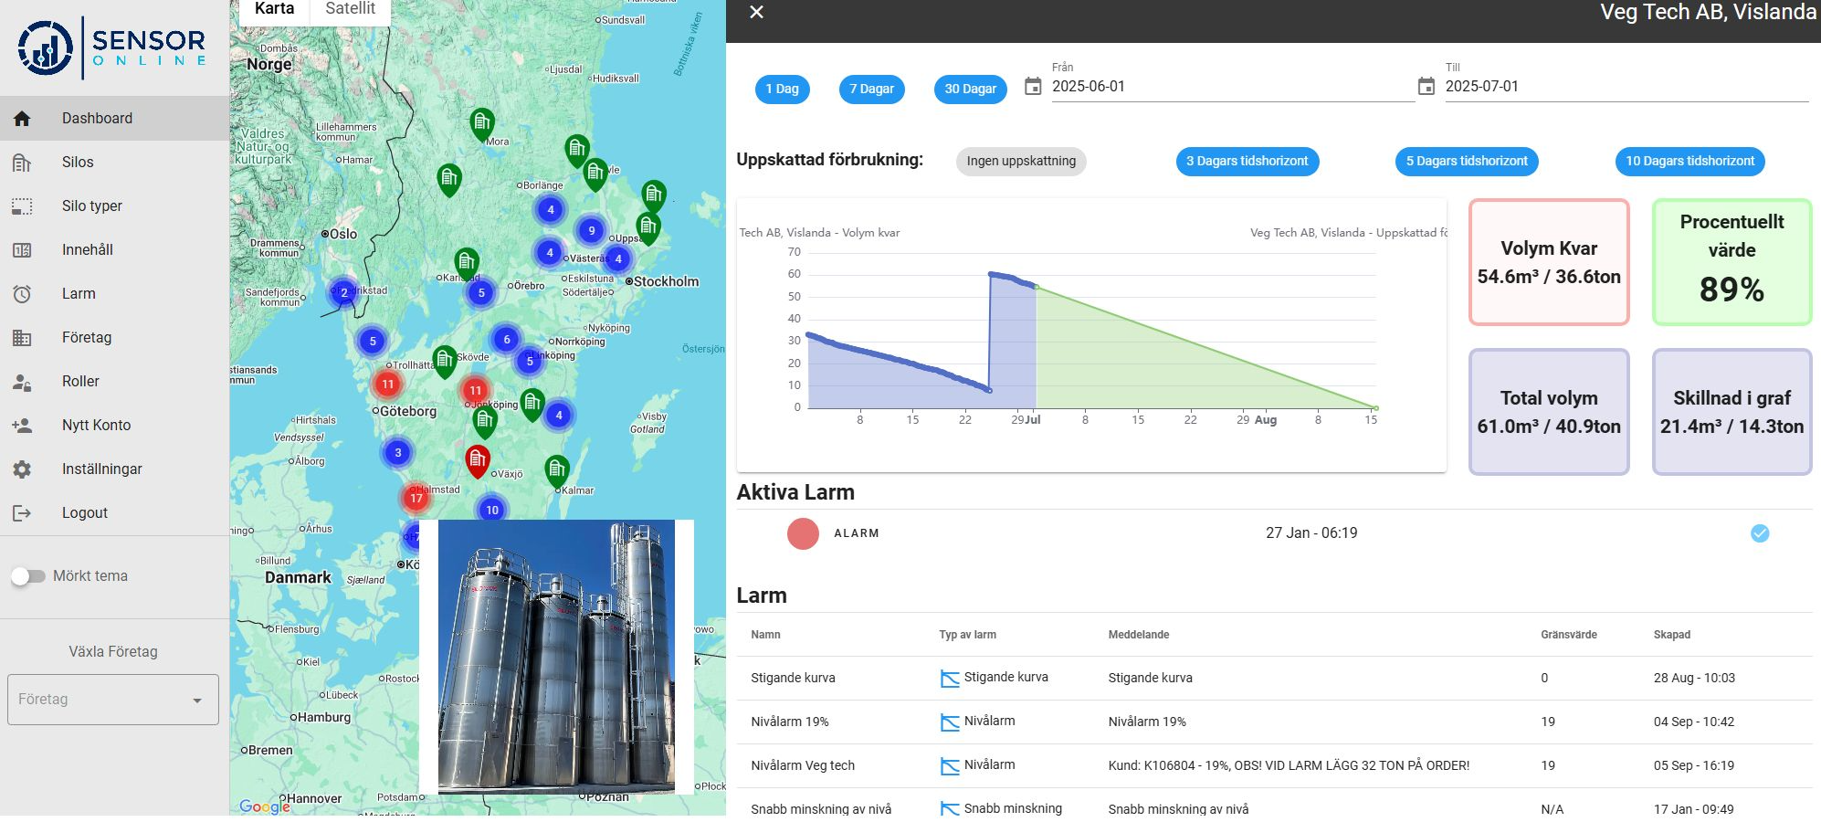The image size is (1821, 822).
Task: Switch to the Satellit map tab
Action: pos(350,9)
